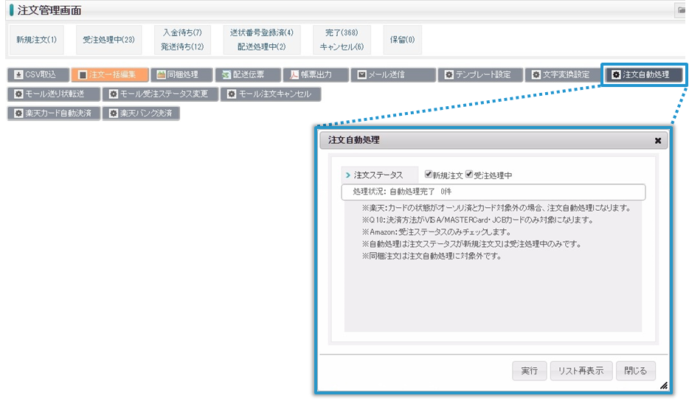Open 注文一括編集 bulk edit tool
Image resolution: width=689 pixels, height=401 pixels.
108,75
